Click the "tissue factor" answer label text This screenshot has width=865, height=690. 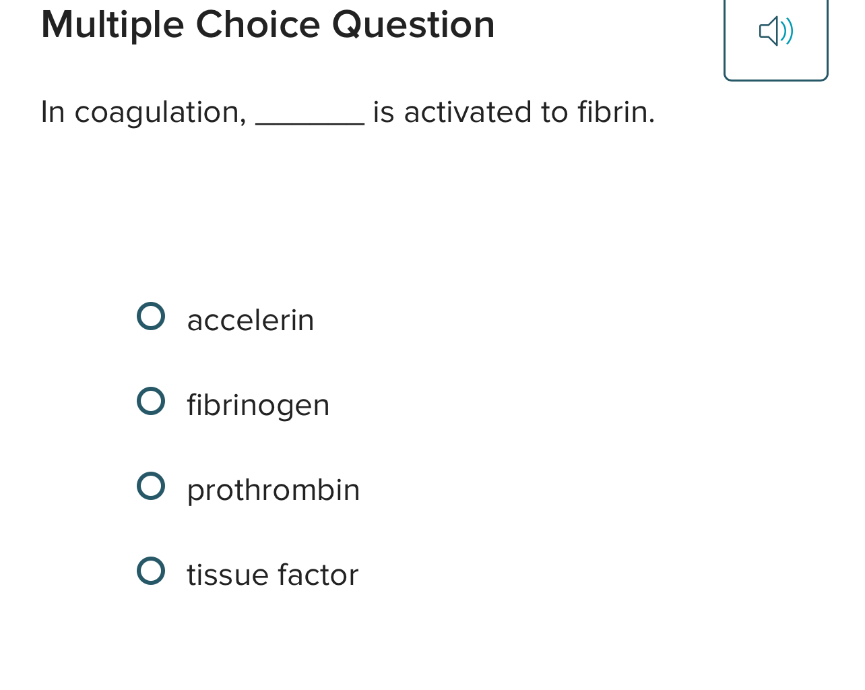(x=272, y=575)
